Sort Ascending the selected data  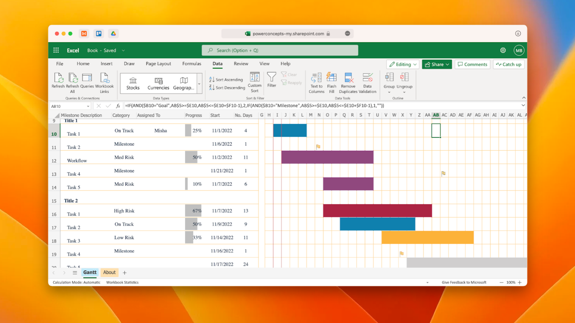[226, 80]
